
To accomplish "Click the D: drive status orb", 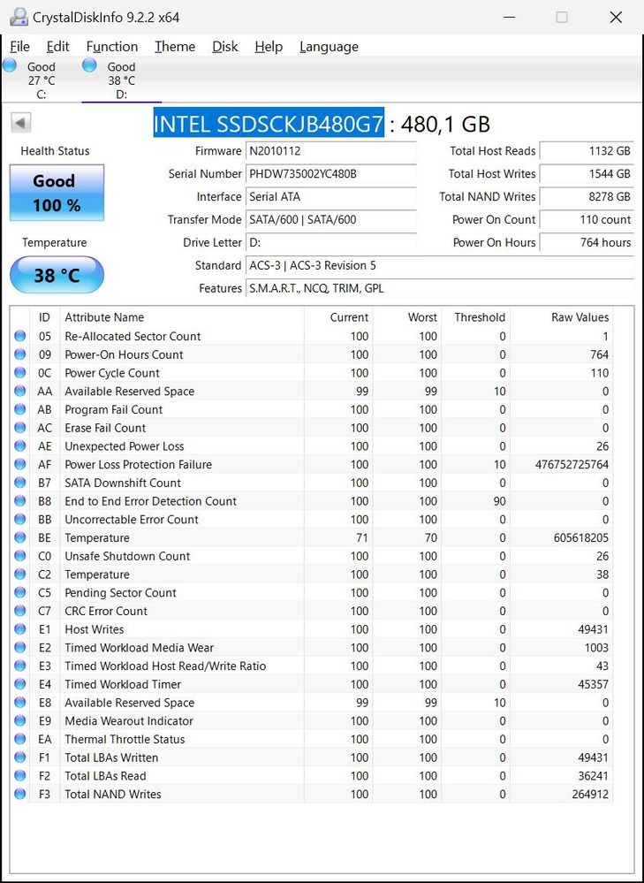I will pyautogui.click(x=89, y=65).
